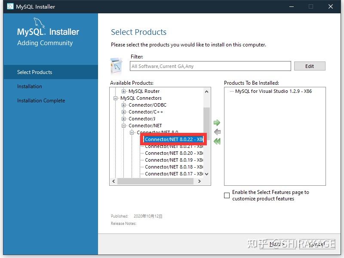344x258 pixels.
Task: Expand the Connector/C++ node
Action: [x=124, y=112]
